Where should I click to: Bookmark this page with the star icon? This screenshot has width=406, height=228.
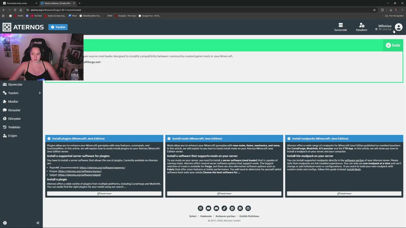tap(374, 10)
